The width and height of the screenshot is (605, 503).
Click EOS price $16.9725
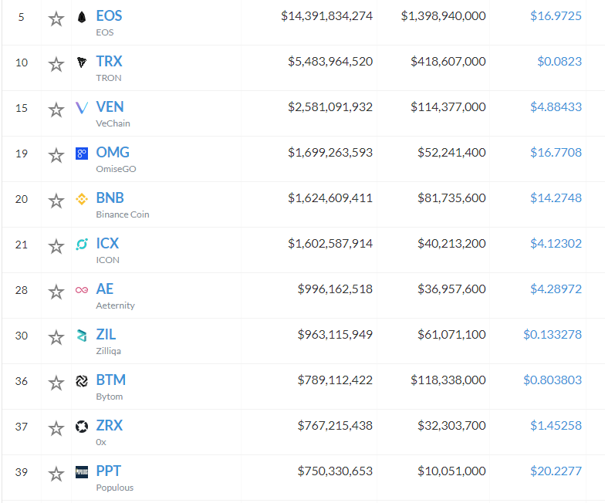tap(556, 15)
